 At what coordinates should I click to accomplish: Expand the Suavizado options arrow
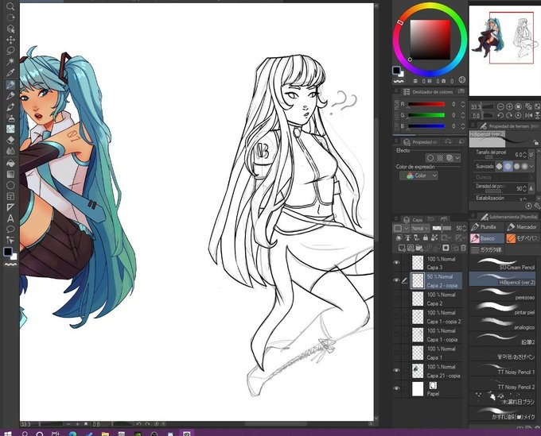(x=531, y=167)
